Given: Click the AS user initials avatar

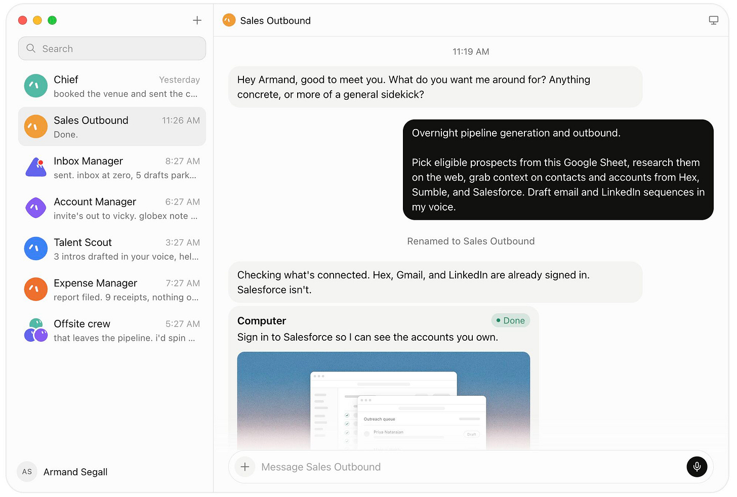Looking at the screenshot, I should pyautogui.click(x=27, y=472).
